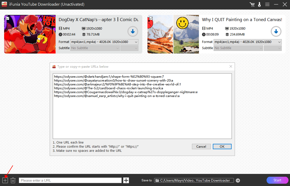Uncheck the DogDay X CatNap video checkbox

point(8,19)
